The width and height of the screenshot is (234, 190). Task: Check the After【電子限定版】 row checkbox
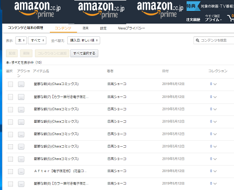[10, 172]
